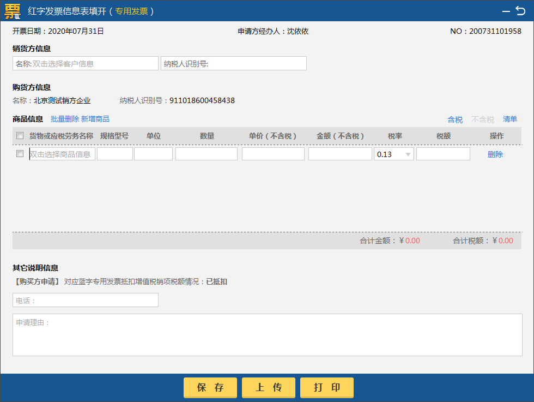The width and height of the screenshot is (534, 402).
Task: Tick the checkbox on the first product row
Action: click(x=20, y=154)
